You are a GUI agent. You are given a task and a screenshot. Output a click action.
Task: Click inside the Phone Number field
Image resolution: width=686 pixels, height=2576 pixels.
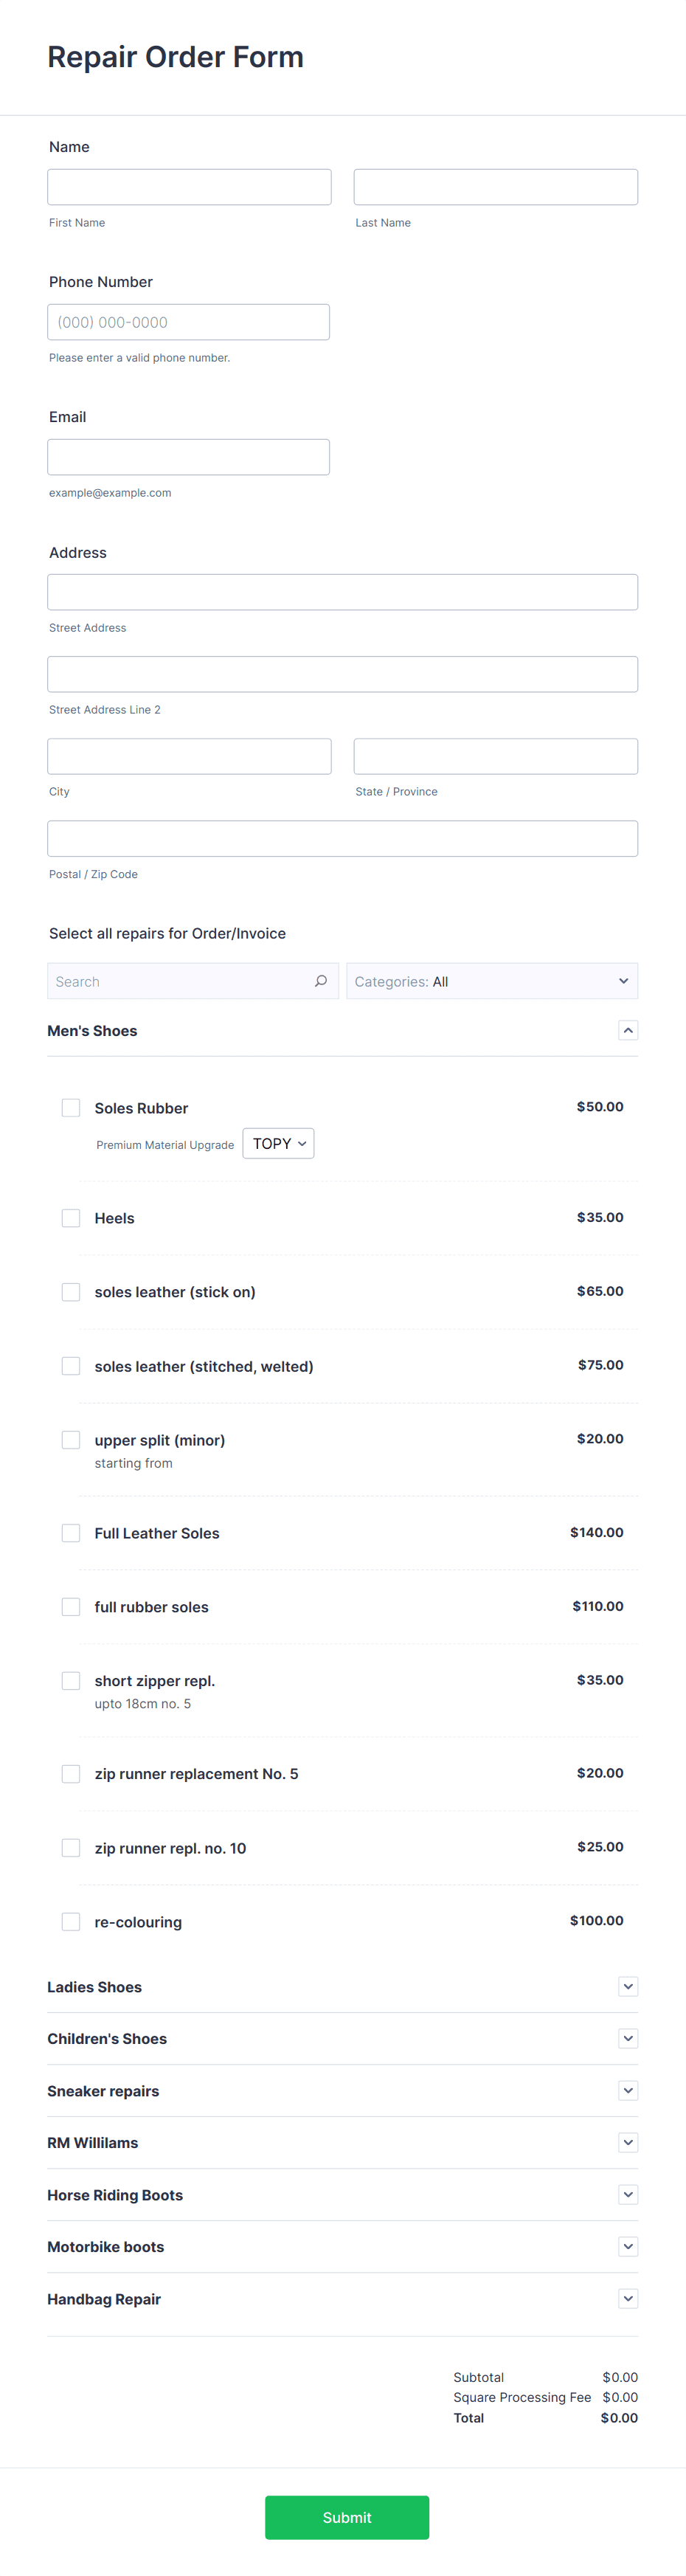click(188, 321)
